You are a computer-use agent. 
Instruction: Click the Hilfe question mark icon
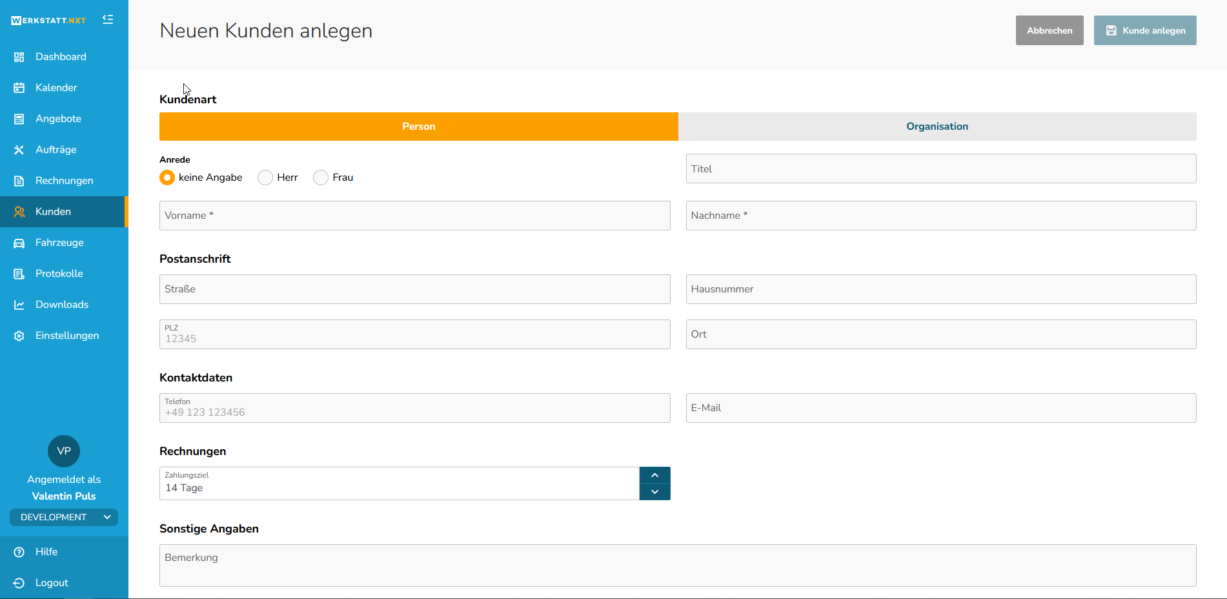click(19, 552)
